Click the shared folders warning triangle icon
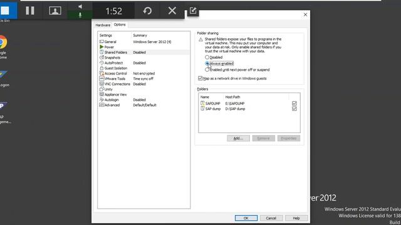The image size is (401, 225). pyautogui.click(x=200, y=39)
